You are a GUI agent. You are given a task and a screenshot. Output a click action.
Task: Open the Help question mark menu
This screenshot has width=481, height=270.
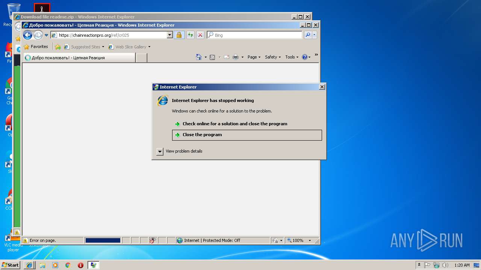(306, 57)
